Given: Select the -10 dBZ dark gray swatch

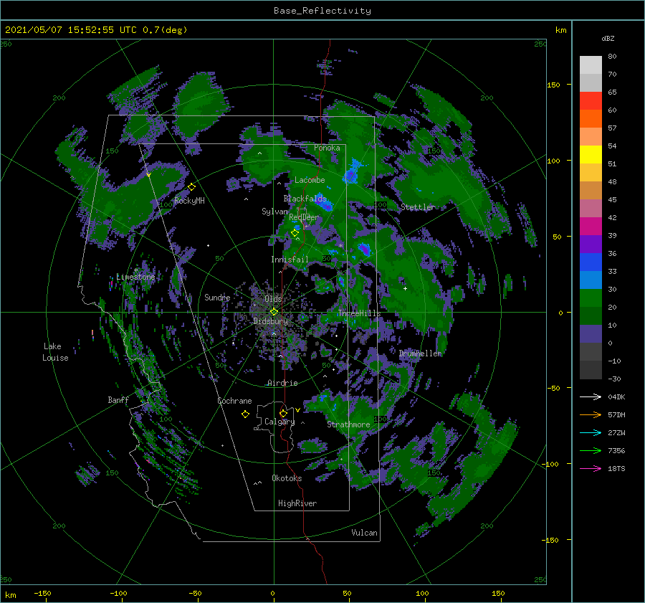Looking at the screenshot, I should 591,370.
